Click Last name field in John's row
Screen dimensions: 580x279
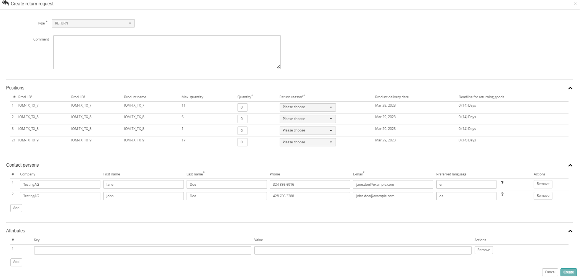(x=227, y=196)
